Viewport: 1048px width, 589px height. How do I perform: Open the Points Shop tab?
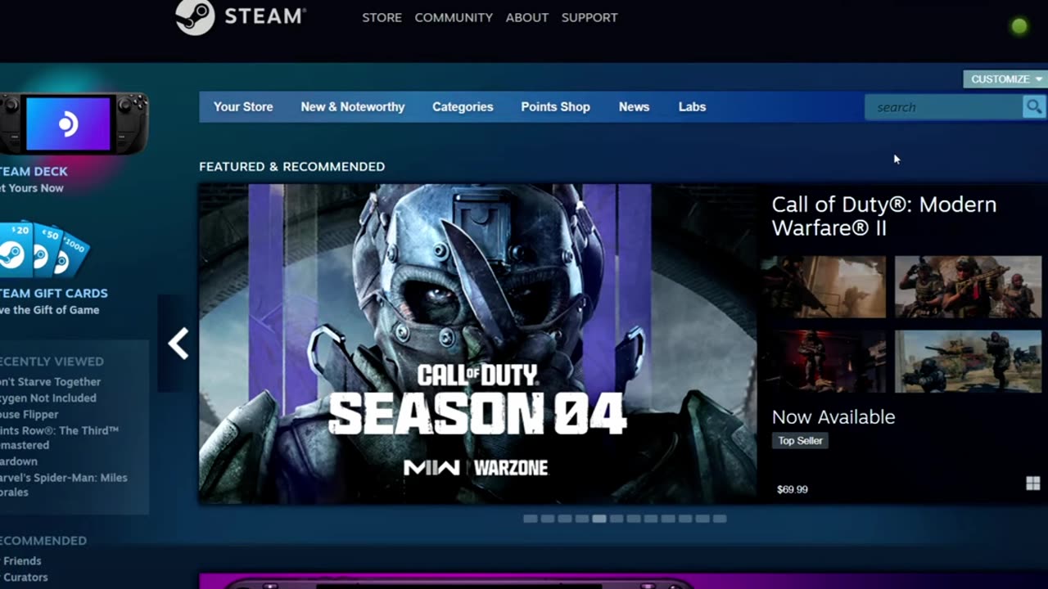pyautogui.click(x=555, y=107)
